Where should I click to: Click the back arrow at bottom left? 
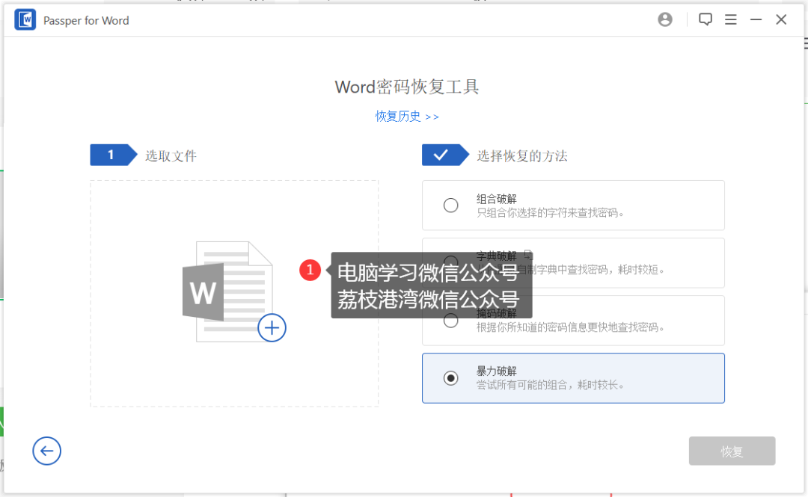(x=46, y=451)
